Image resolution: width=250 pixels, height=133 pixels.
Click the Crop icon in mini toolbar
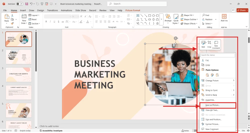[209, 43]
